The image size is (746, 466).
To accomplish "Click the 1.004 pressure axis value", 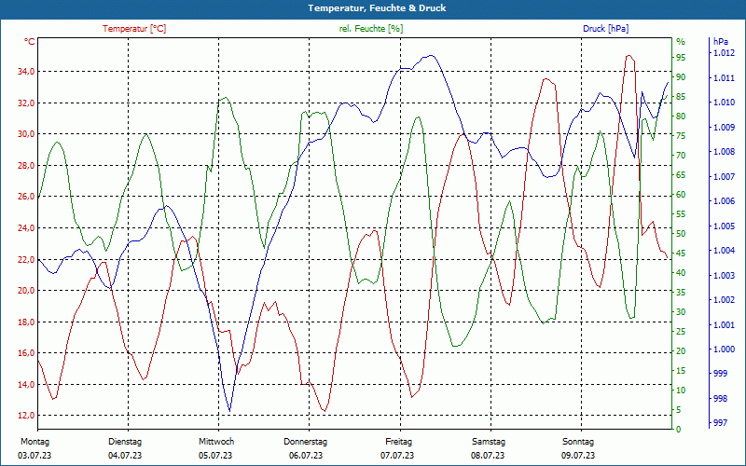I will (724, 251).
